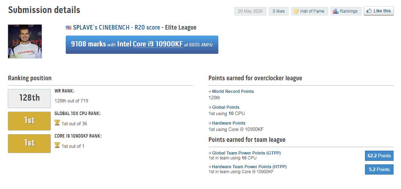Click the arrow icon before Global Points
The width and height of the screenshot is (401, 189).
coord(210,107)
